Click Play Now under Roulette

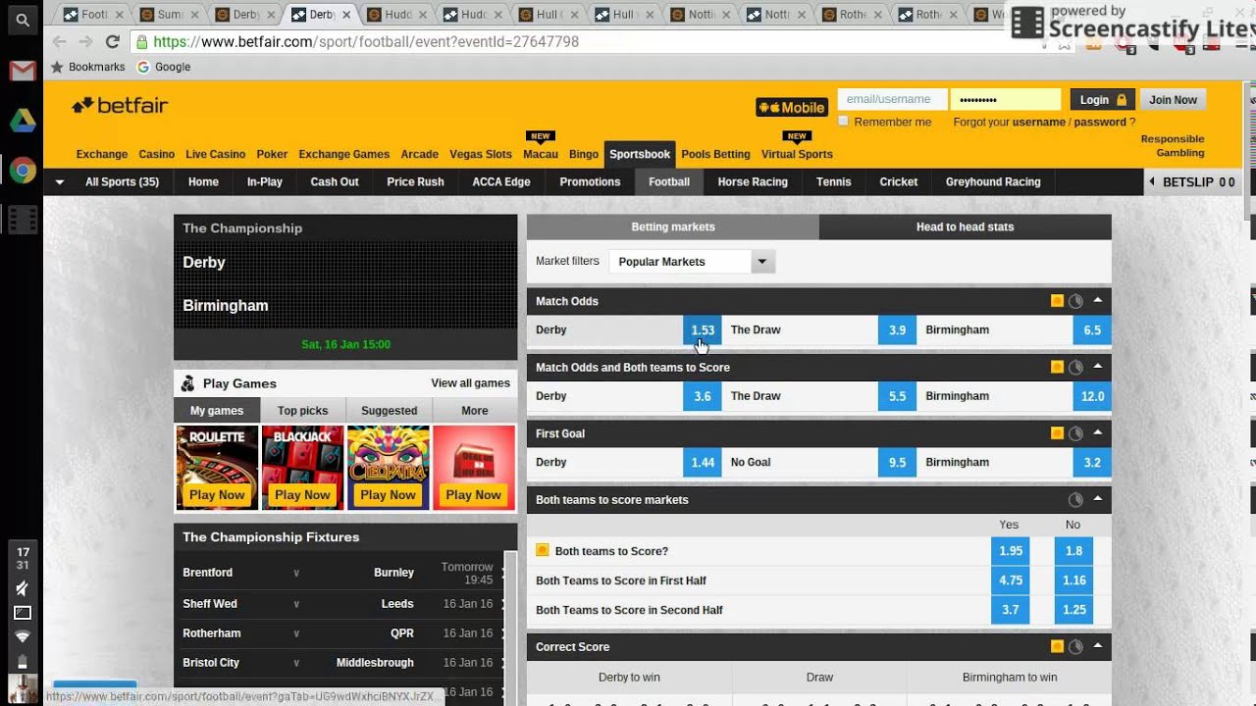(x=217, y=495)
